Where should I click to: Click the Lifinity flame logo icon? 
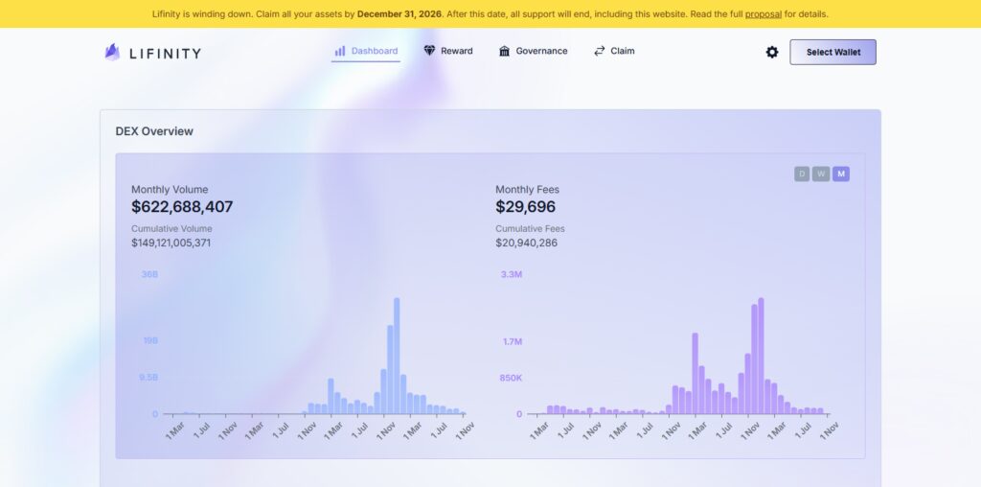[x=112, y=52]
